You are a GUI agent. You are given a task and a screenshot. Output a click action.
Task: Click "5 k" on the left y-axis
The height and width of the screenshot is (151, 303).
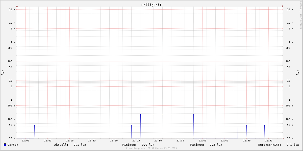[x=13, y=29]
